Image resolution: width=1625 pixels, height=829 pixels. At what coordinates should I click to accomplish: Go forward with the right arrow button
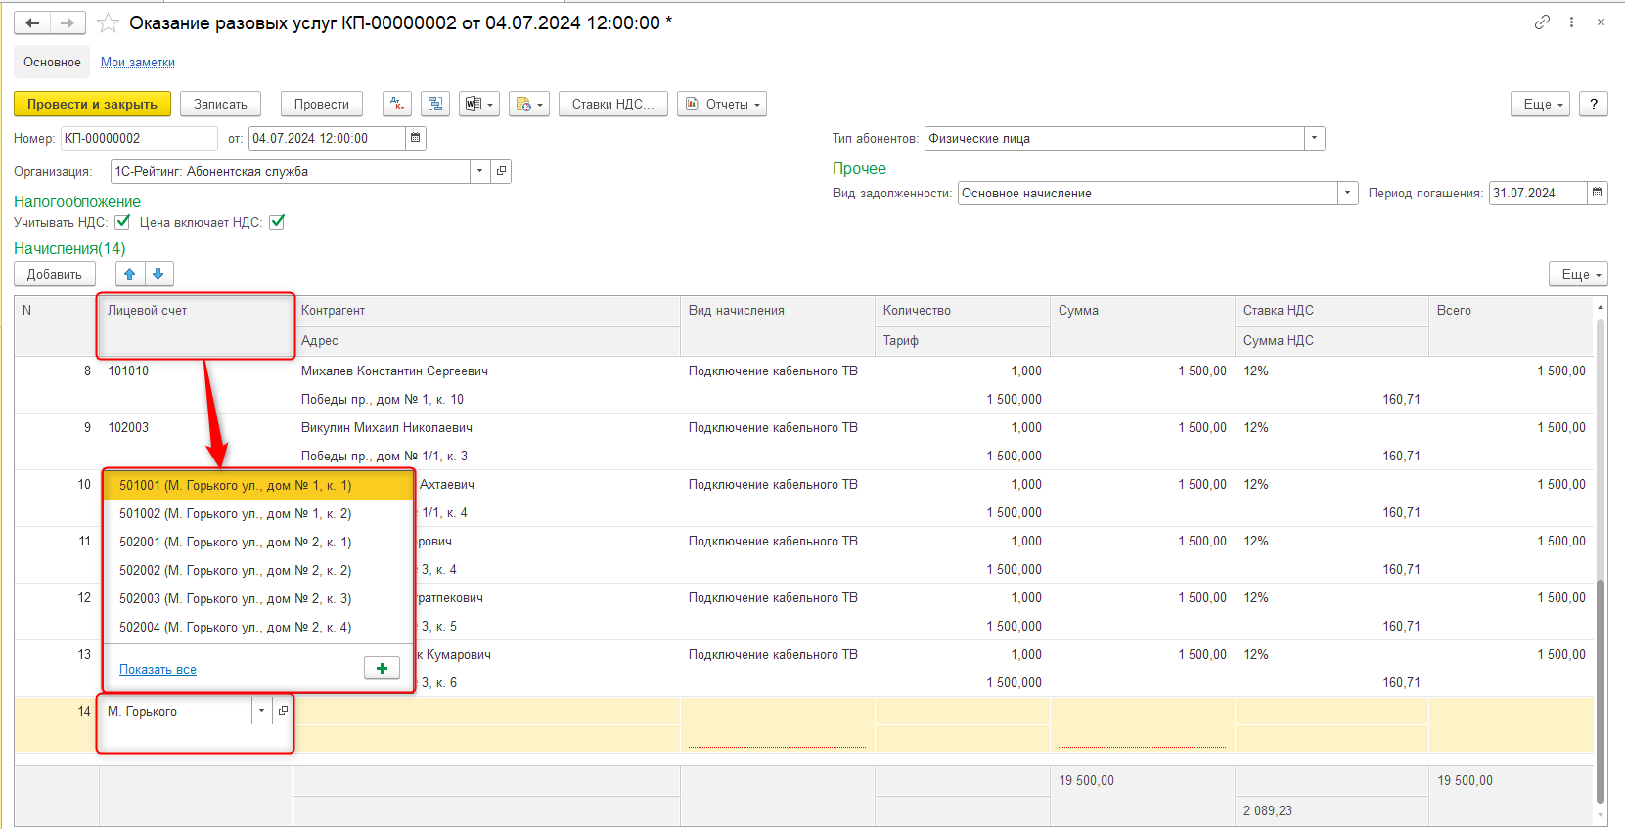pos(68,22)
